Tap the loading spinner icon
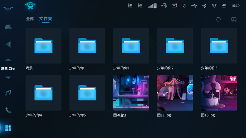 [219, 19]
